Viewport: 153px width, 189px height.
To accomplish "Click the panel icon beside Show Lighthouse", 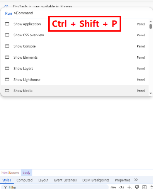I will [x=7, y=79].
